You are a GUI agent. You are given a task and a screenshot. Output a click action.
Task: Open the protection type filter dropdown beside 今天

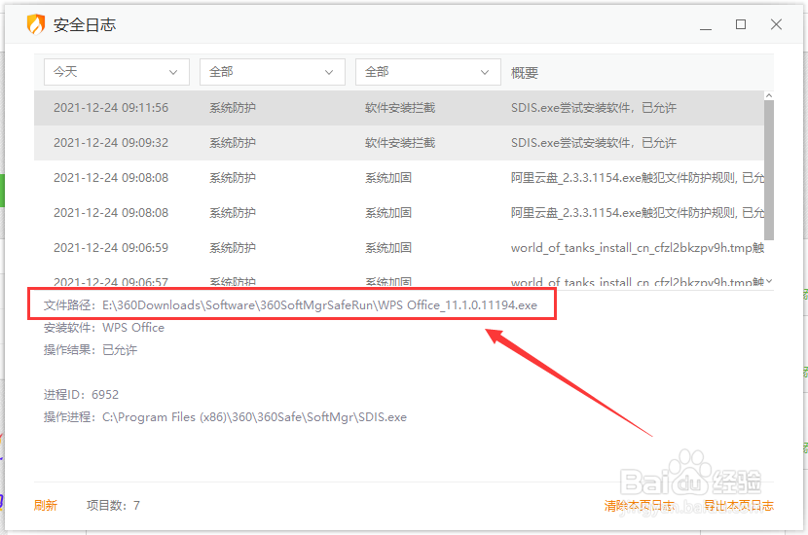tap(272, 72)
